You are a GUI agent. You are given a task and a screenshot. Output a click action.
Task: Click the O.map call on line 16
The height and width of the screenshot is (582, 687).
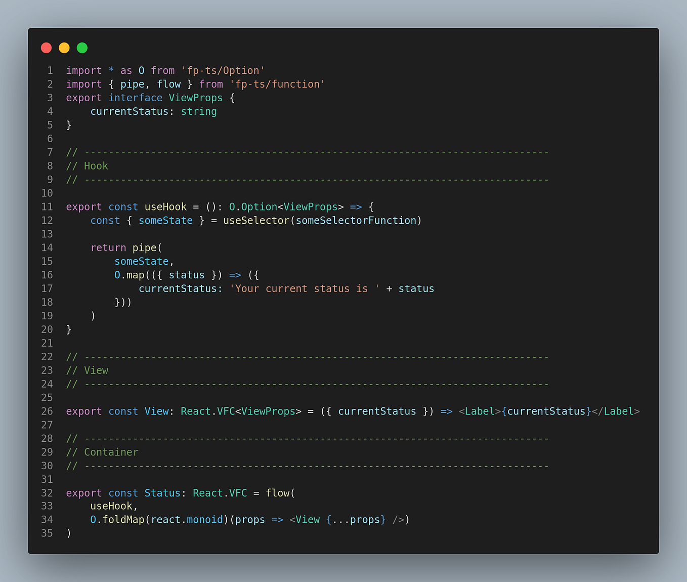click(131, 275)
